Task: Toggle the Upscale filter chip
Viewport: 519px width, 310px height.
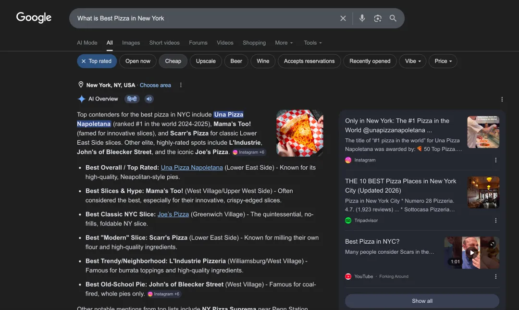Action: [206, 61]
